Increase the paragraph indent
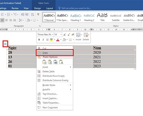Viewport: 143px width, 116px height. click(x=27, y=15)
